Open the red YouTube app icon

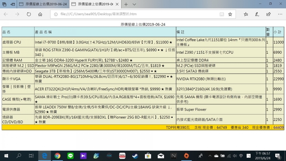pyautogui.click(x=122, y=156)
